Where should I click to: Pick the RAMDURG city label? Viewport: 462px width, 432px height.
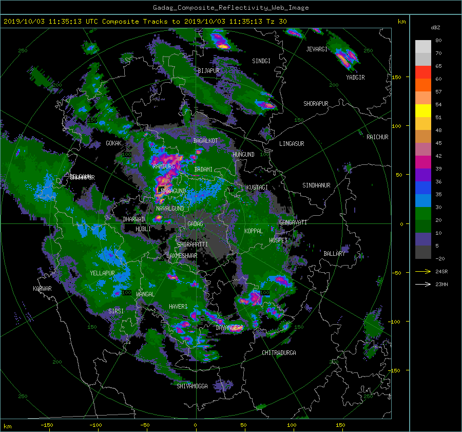tap(164, 166)
